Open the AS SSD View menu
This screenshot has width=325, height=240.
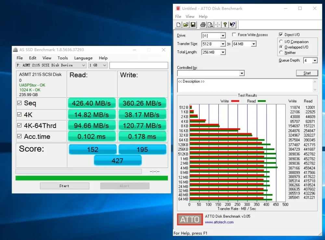[x=47, y=58]
